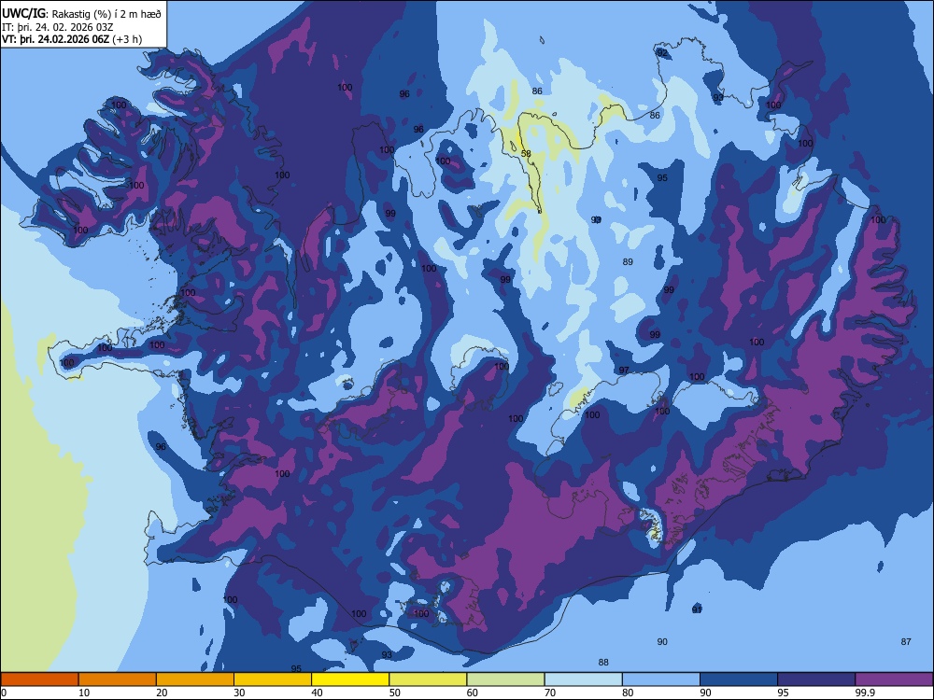
Task: Click the bright yellow 40–50 legend swatch
Action: click(x=350, y=679)
